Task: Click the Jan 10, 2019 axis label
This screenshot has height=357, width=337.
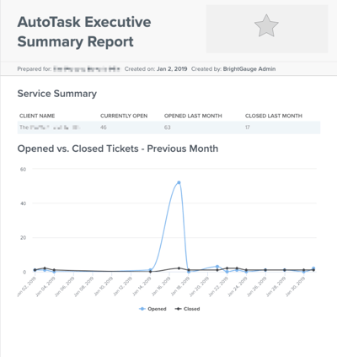Action: click(104, 286)
